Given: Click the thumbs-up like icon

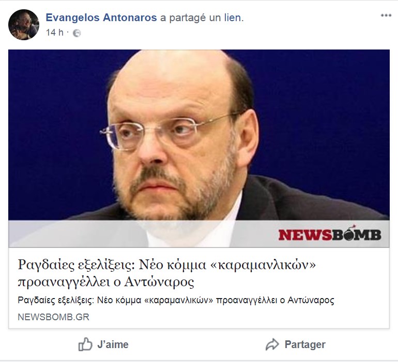Looking at the screenshot, I should (x=85, y=344).
